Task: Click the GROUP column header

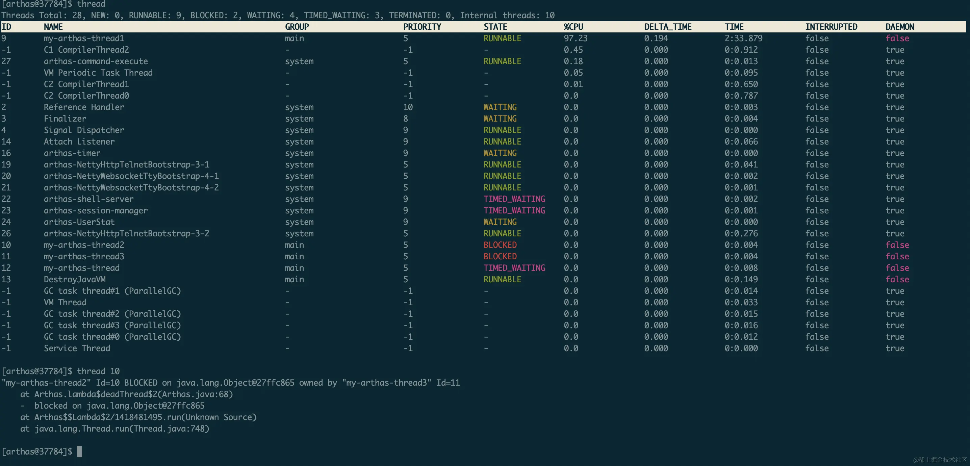Action: (297, 27)
